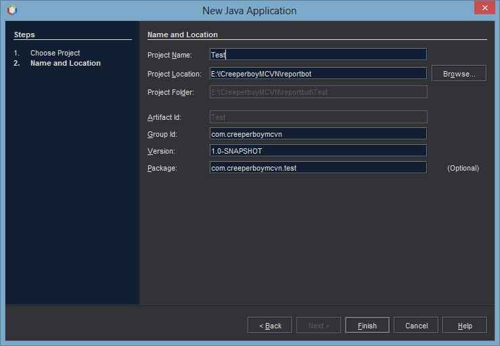Focus the Project Name text field
The height and width of the screenshot is (346, 500).
[x=318, y=55]
